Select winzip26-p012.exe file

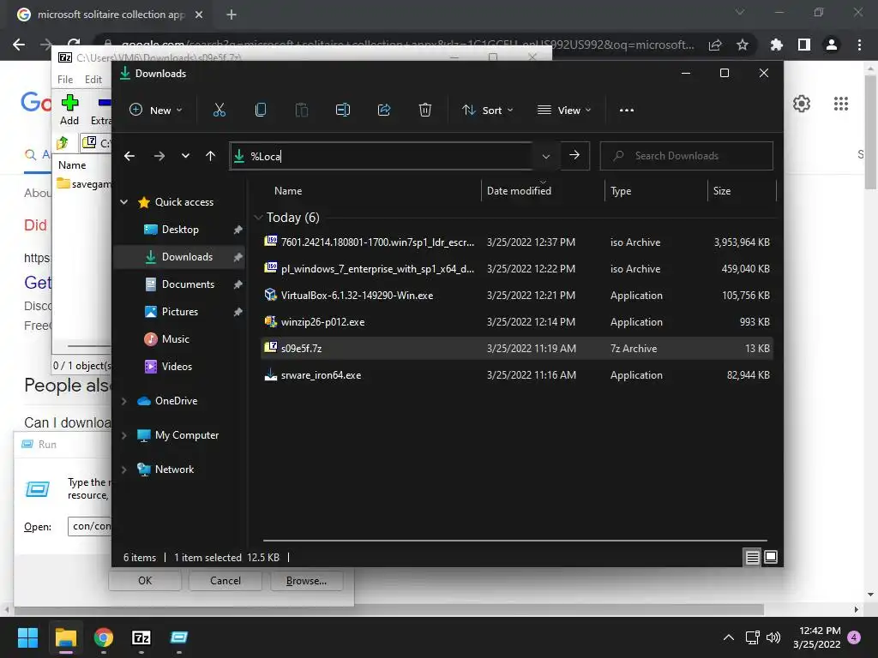517,322
